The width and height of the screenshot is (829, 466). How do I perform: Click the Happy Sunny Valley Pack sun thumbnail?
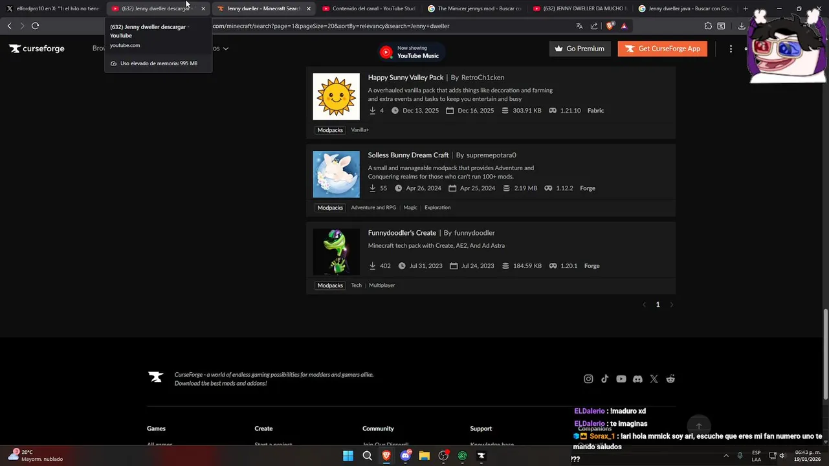(x=336, y=96)
